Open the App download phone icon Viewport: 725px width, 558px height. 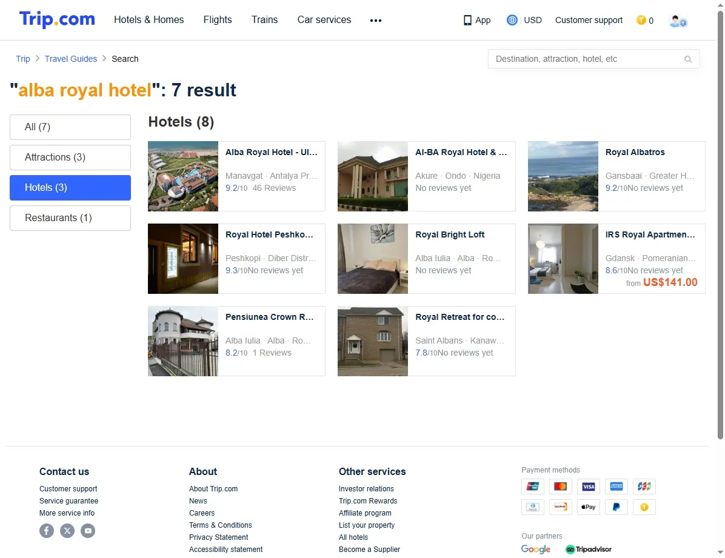tap(467, 21)
